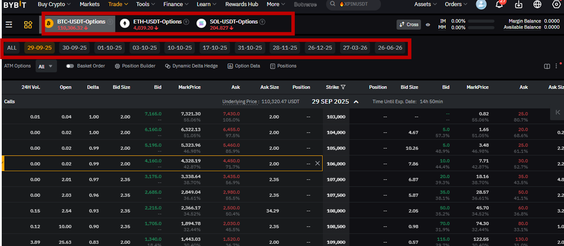564x246 pixels.
Task: Click the split layout view icon
Action: (547, 66)
